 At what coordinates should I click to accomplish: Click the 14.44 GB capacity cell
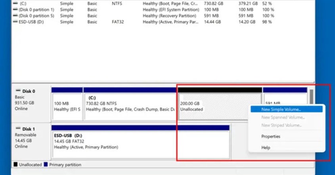(212, 22)
